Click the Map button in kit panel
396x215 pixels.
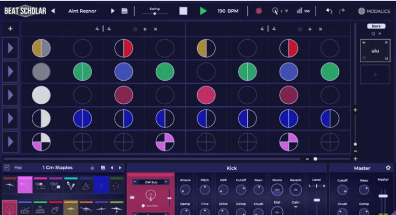18,168
